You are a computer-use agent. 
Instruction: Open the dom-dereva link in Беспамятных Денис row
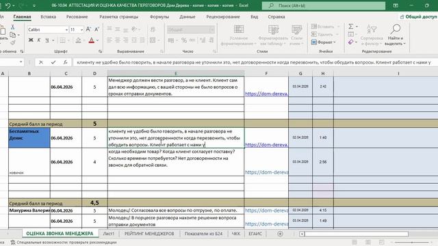coord(266,145)
